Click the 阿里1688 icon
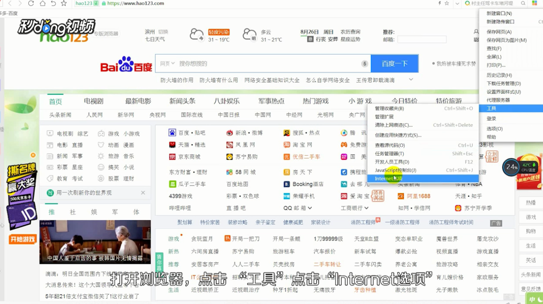543x304 pixels. (401, 196)
